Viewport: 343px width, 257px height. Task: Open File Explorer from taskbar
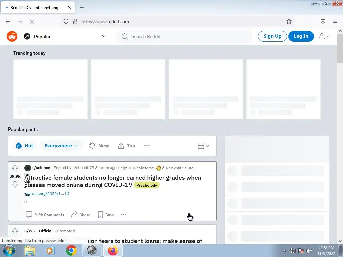30,250
